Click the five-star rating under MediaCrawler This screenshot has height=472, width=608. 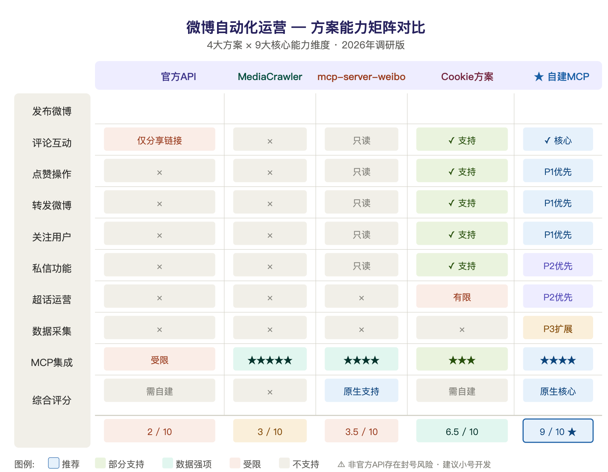pyautogui.click(x=270, y=360)
